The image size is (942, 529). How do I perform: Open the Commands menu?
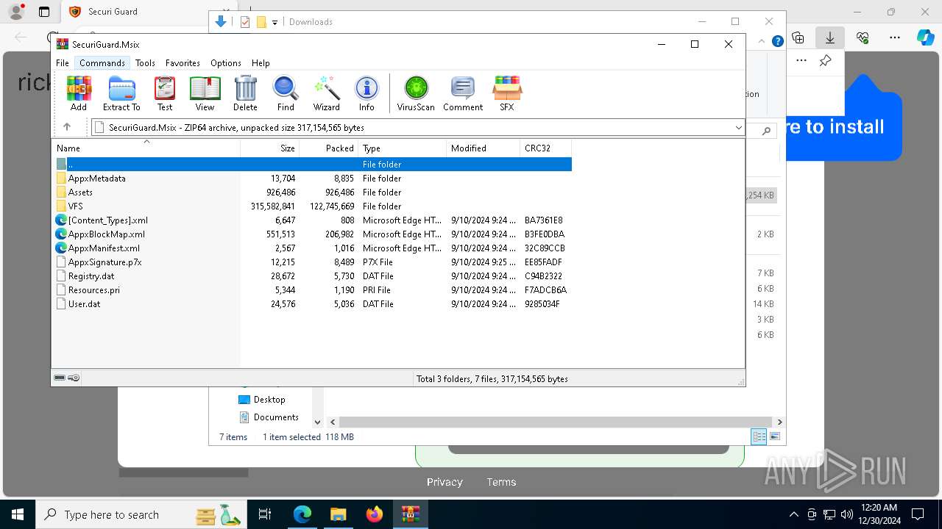pos(102,63)
